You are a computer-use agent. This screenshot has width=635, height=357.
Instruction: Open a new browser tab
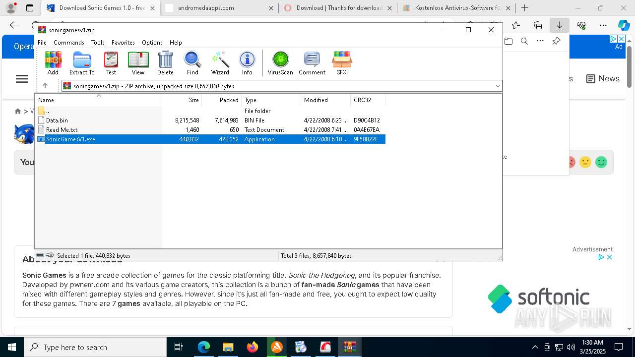point(525,8)
